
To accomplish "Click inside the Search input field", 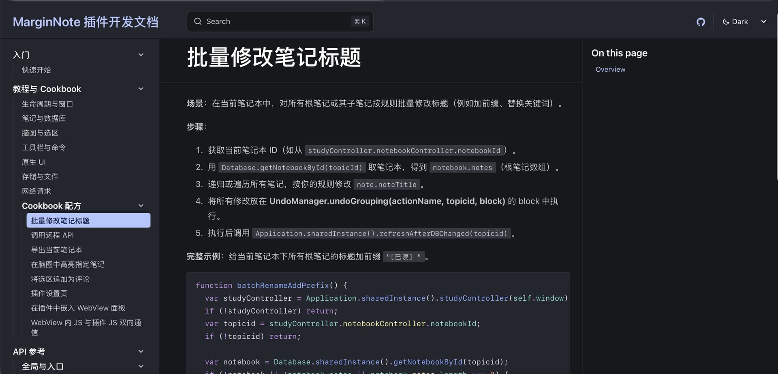I will pos(276,21).
